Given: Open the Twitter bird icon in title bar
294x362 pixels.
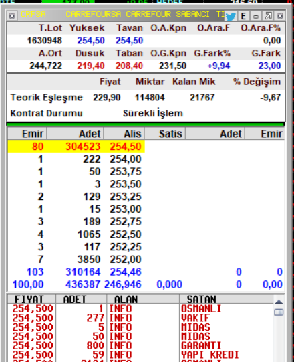Looking at the screenshot, I should [231, 16].
